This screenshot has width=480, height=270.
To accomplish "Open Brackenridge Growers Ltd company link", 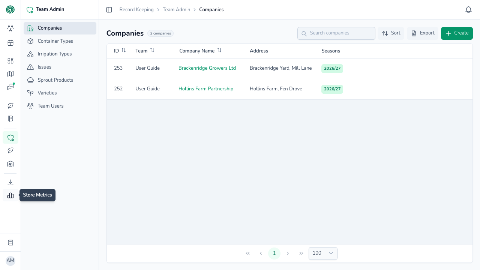I will point(207,68).
